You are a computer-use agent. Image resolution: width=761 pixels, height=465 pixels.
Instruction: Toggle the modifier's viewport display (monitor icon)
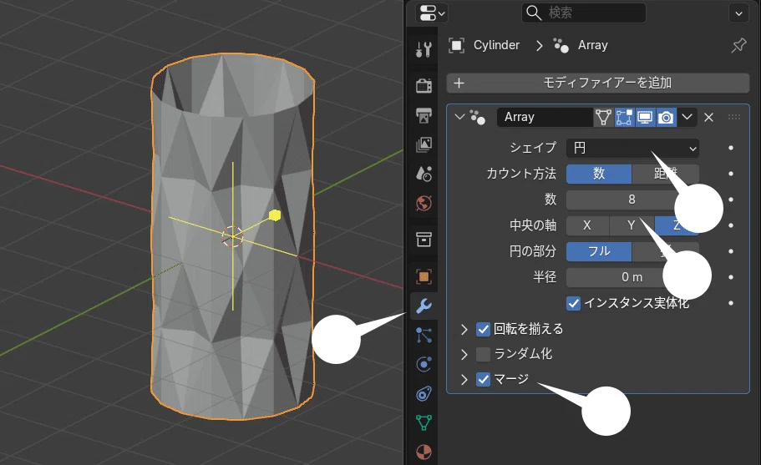tap(645, 118)
